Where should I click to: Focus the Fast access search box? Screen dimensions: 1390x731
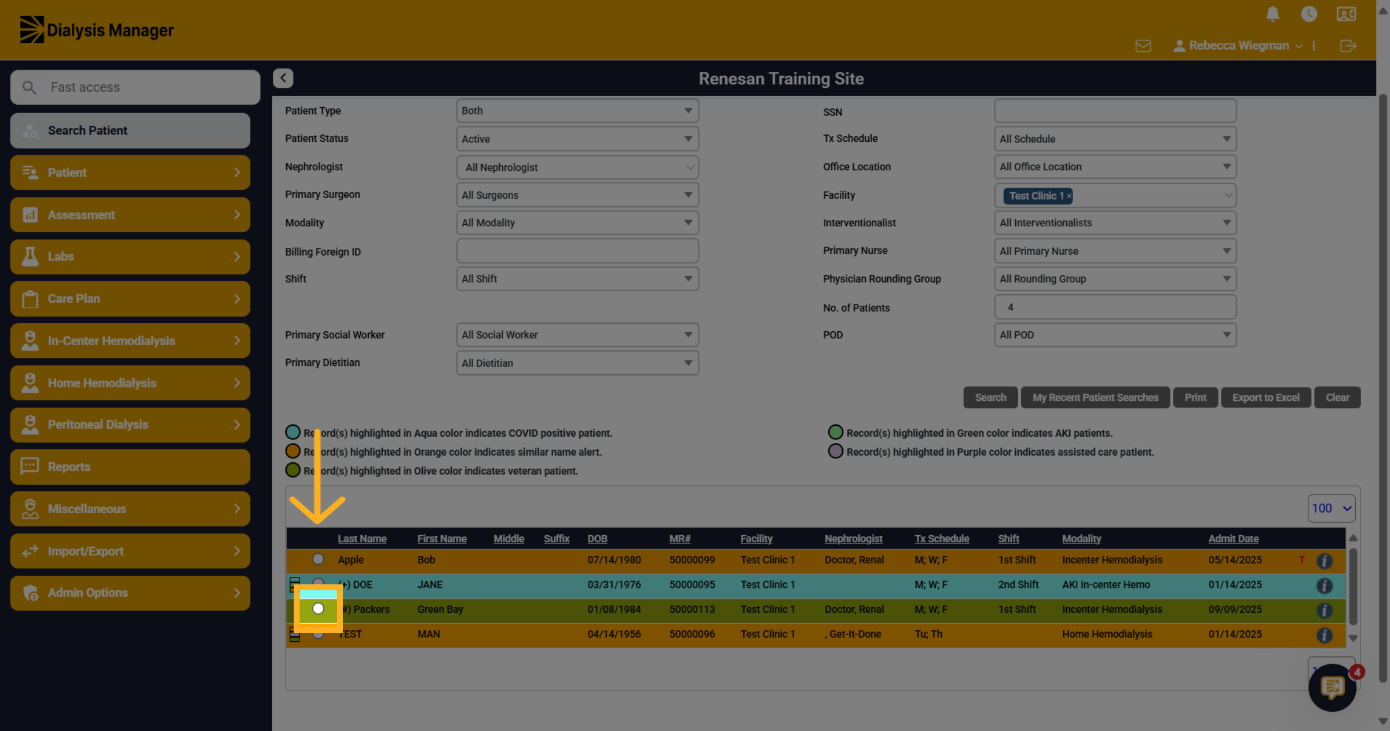pyautogui.click(x=135, y=87)
